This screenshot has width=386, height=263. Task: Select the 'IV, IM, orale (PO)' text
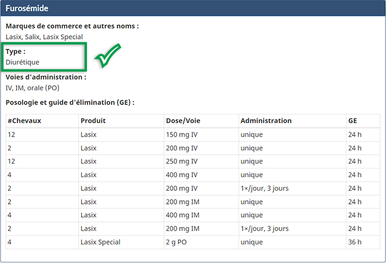[32, 88]
